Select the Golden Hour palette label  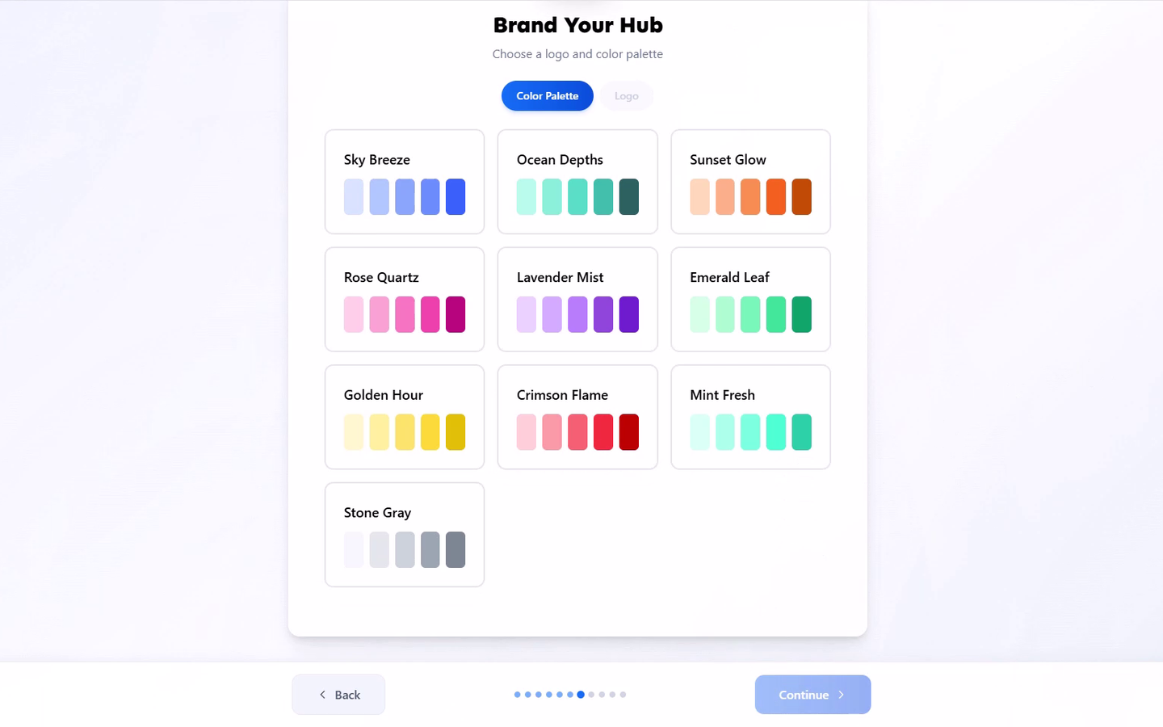coord(384,395)
